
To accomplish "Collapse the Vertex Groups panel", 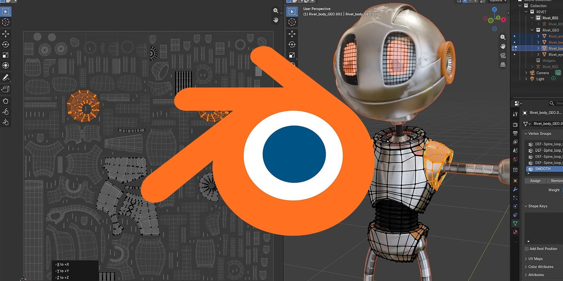I will pos(526,133).
